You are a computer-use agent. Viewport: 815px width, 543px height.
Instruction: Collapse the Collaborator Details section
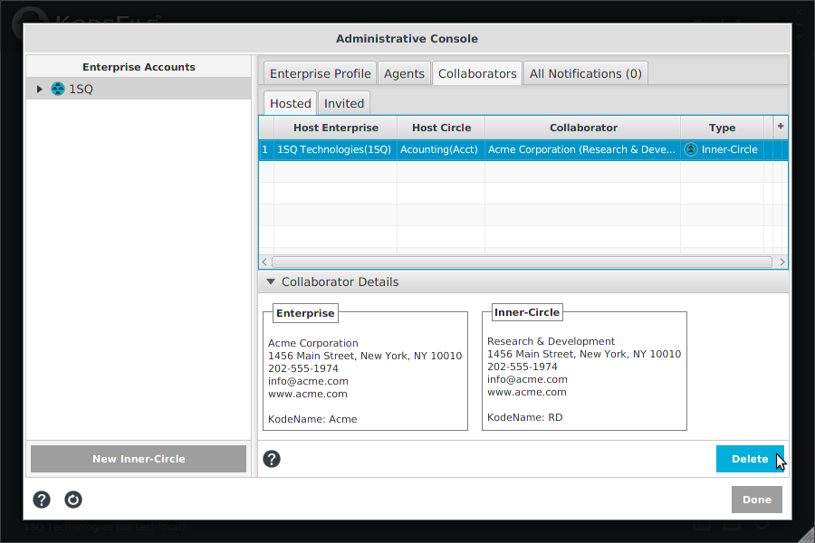coord(270,282)
